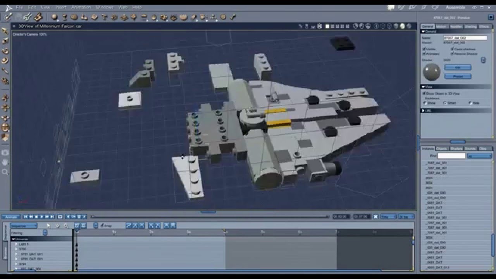496x279 pixels.
Task: Select the hand pan tool
Action: click(x=5, y=162)
